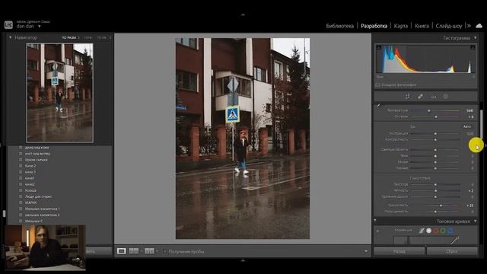The image size is (487, 274).
Task: Apply the 'Кино 2' preset
Action: (30, 166)
